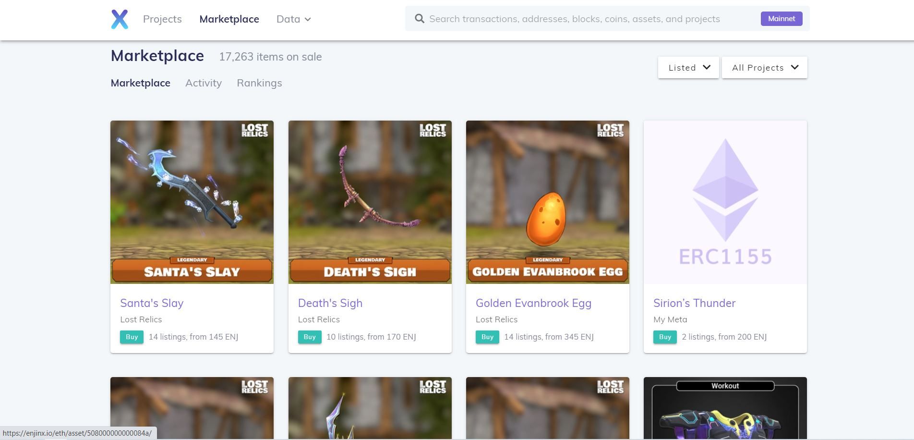Screen dimensions: 914x440
Task: Click the Golden Evanbrook Egg title link
Action: (x=533, y=303)
